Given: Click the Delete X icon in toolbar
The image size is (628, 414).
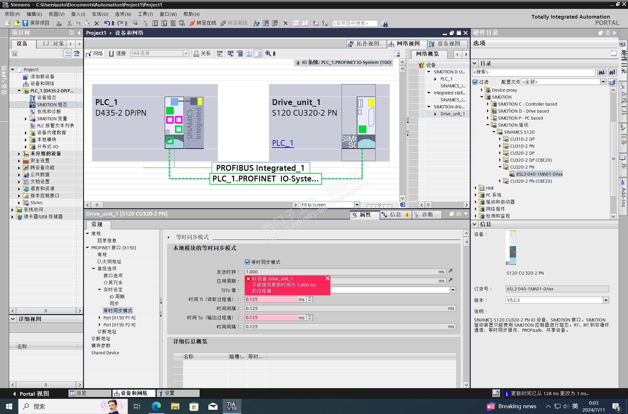Looking at the screenshot, I should [97, 23].
